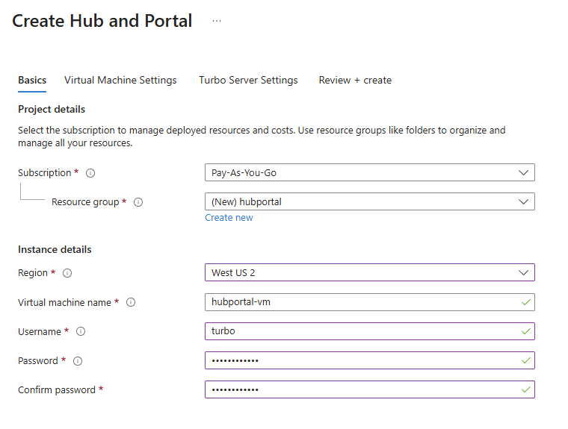Click into the Virtual machine name field
Viewport: 568px width, 429px height.
(x=362, y=302)
